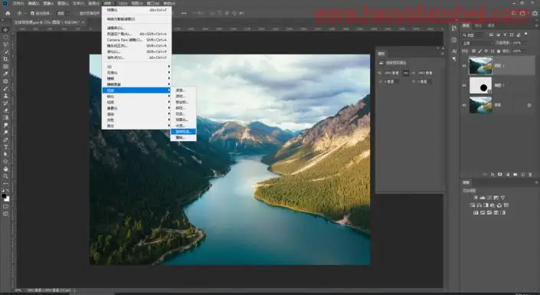Select the Lasso tool
Image resolution: width=540 pixels, height=295 pixels.
5,44
